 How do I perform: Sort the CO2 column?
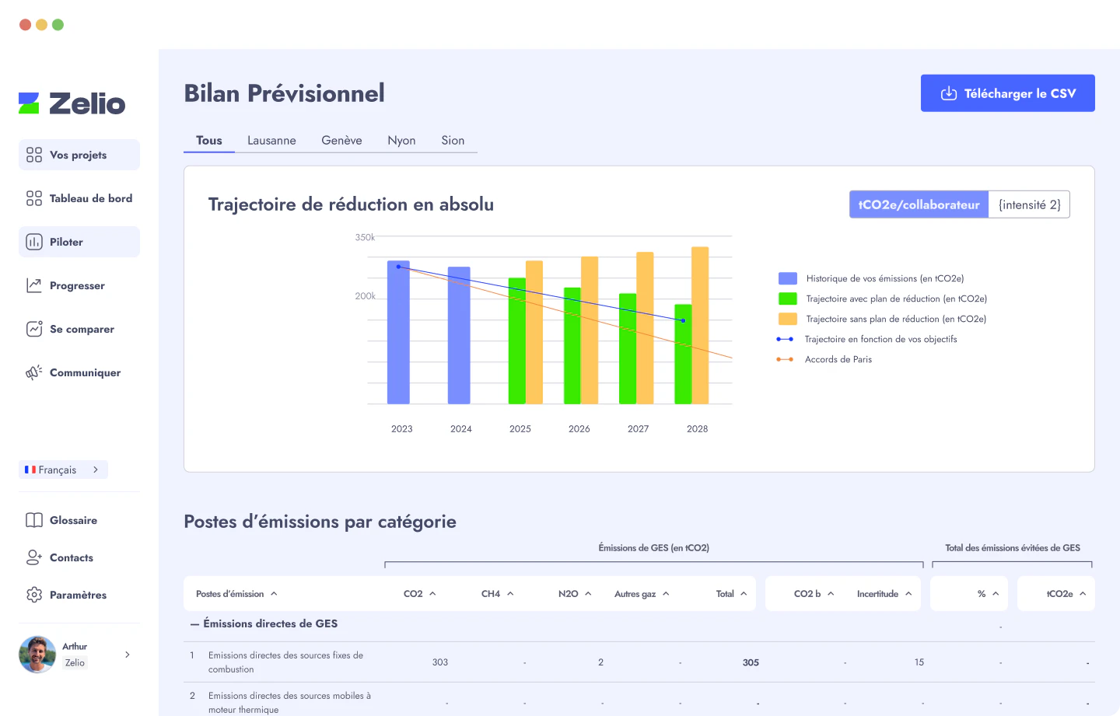tap(419, 593)
